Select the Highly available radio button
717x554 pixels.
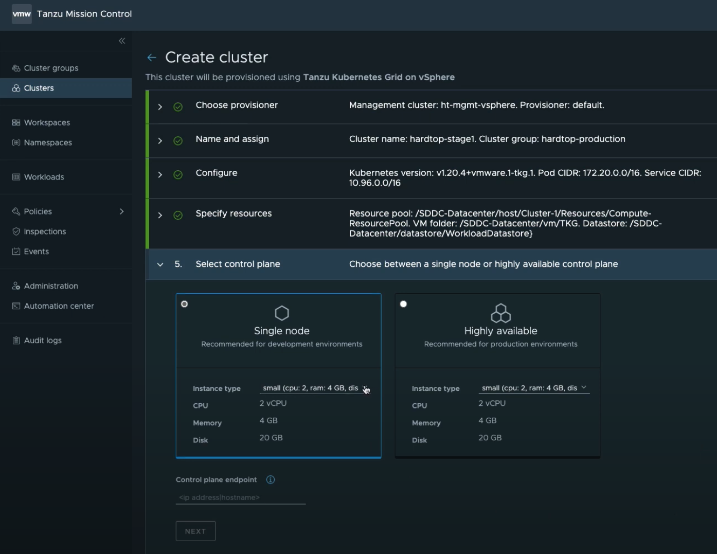coord(403,304)
